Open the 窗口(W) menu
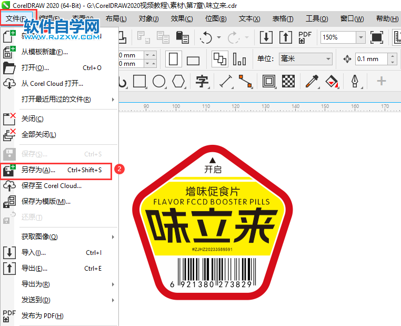401x326 pixels. pyautogui.click(x=352, y=18)
